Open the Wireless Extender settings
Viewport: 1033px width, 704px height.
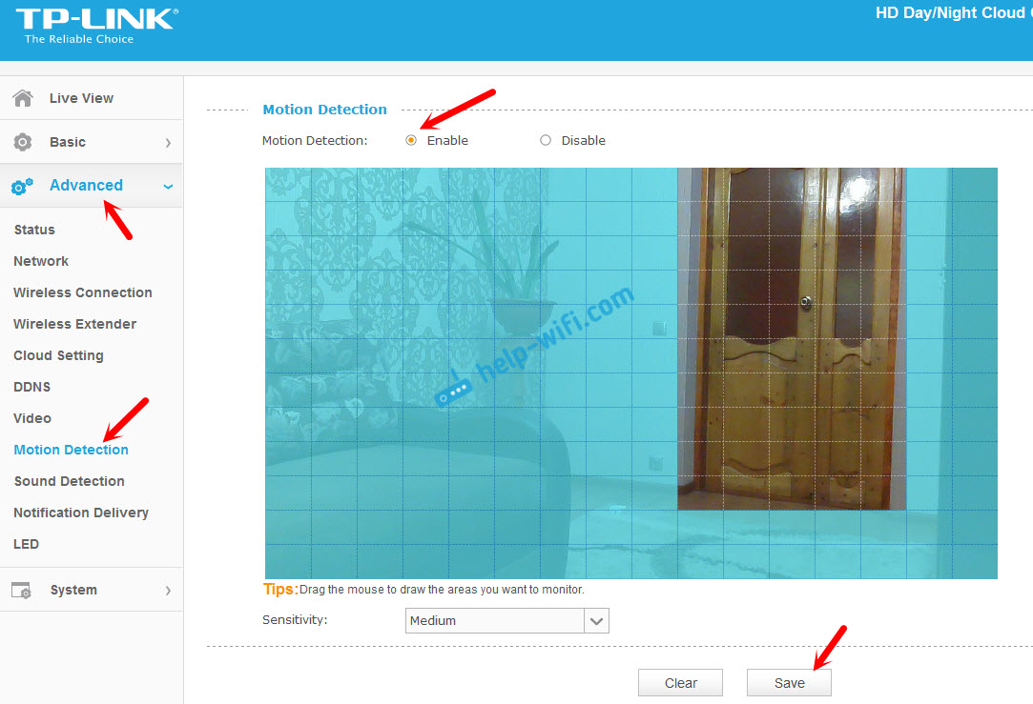click(74, 324)
